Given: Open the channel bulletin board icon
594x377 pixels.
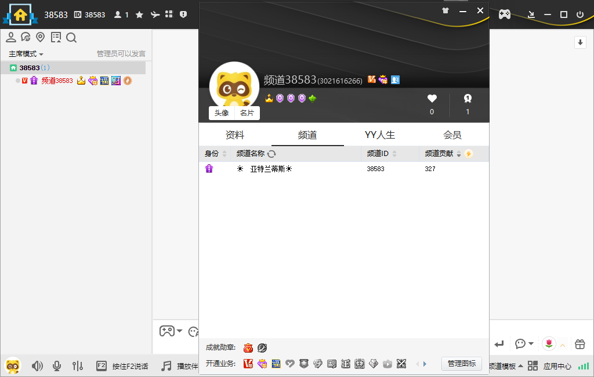Looking at the screenshot, I should click(x=56, y=37).
